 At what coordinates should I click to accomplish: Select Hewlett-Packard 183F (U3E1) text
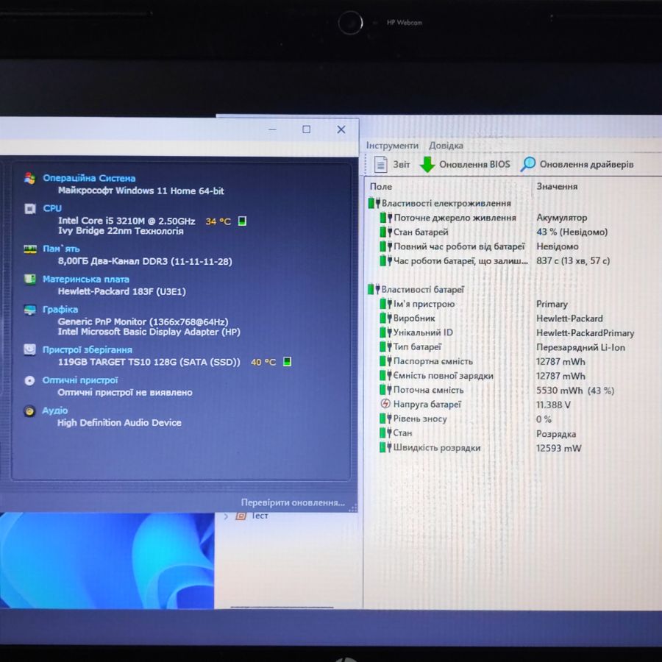(x=121, y=291)
